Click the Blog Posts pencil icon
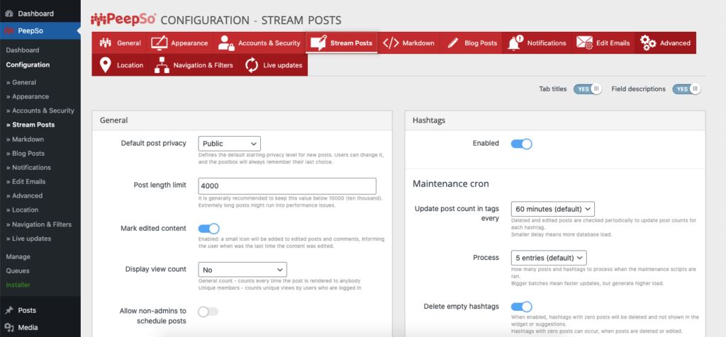Screen dimensions: 726x337 453,43
